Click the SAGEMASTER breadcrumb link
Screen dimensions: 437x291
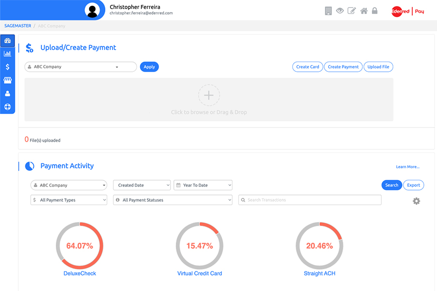tap(17, 26)
